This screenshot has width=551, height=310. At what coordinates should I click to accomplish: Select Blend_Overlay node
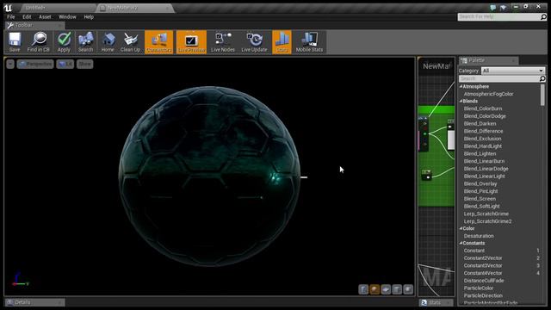click(x=480, y=183)
